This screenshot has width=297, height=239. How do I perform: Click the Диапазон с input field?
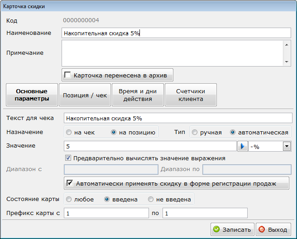click(111, 169)
